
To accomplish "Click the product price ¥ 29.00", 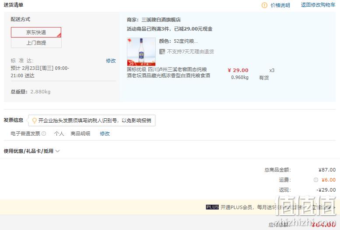I will [x=238, y=70].
